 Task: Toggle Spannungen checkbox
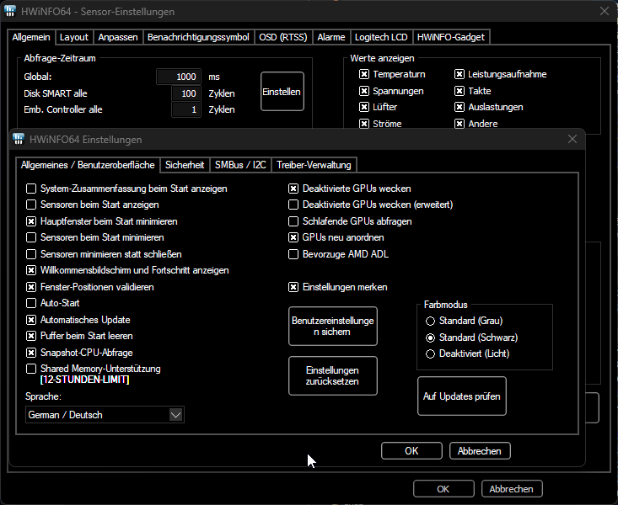pyautogui.click(x=364, y=91)
